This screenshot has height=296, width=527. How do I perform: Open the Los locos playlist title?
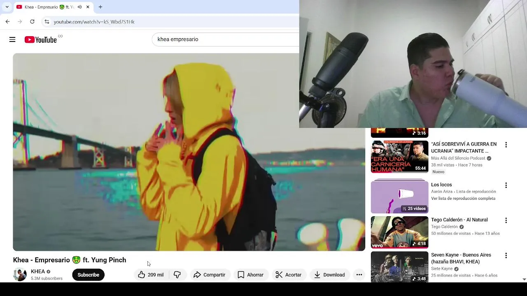[441, 185]
